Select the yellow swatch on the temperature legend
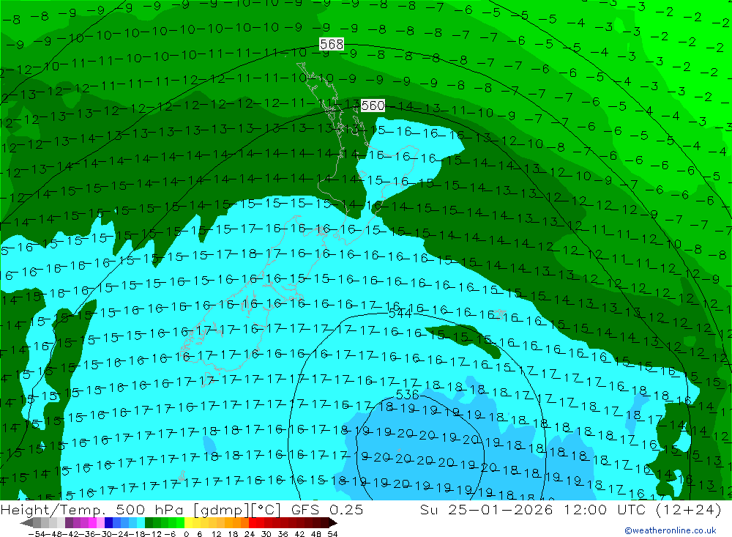 [188, 522]
